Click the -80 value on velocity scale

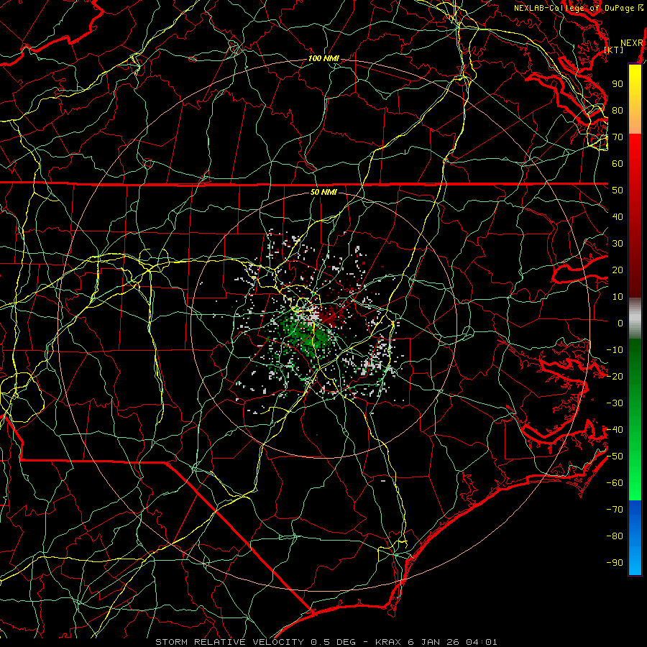coord(615,536)
